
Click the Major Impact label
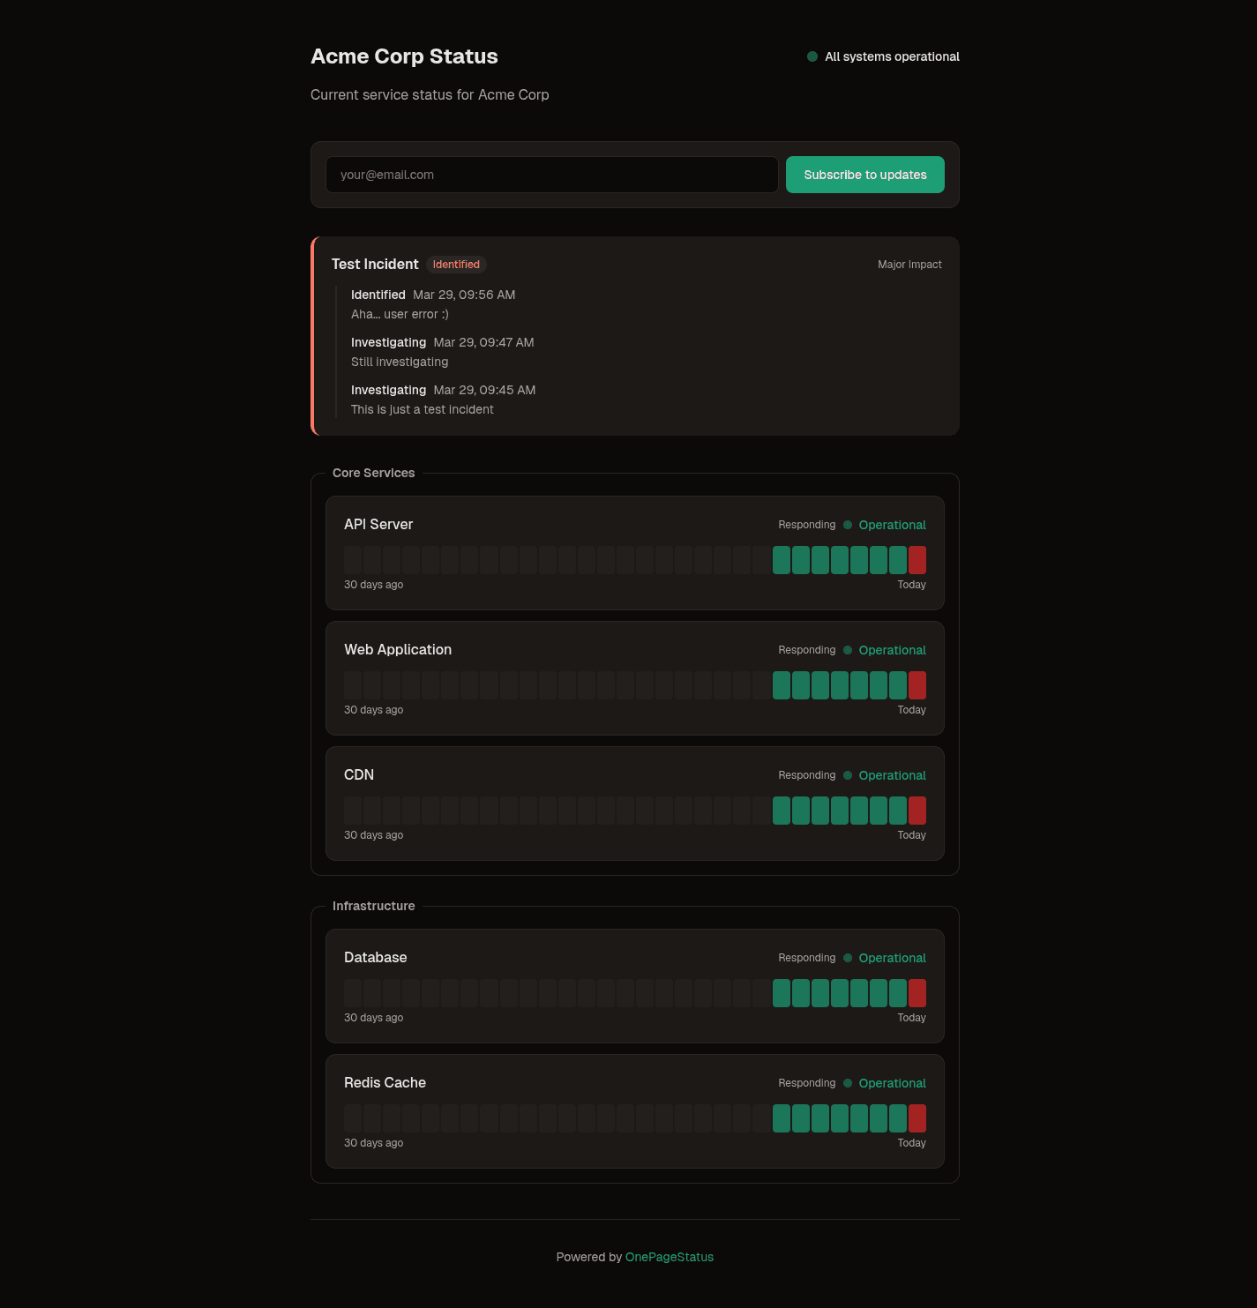[909, 264]
